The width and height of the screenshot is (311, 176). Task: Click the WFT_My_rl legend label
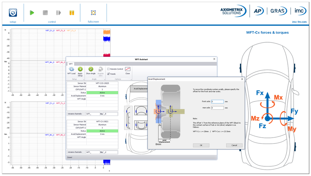[x=60, y=135]
